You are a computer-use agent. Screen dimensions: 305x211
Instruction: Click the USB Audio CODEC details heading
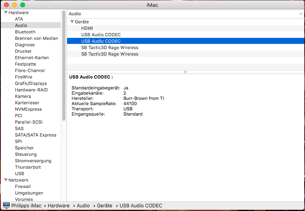tap(91, 77)
